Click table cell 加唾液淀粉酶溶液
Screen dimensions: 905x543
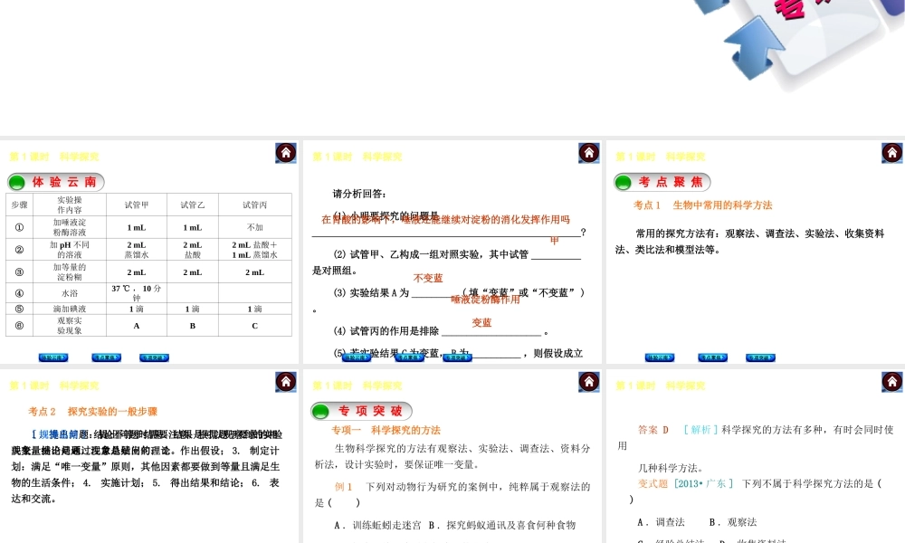pyautogui.click(x=70, y=227)
